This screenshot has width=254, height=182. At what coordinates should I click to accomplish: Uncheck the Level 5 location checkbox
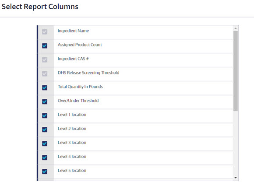[45, 171]
